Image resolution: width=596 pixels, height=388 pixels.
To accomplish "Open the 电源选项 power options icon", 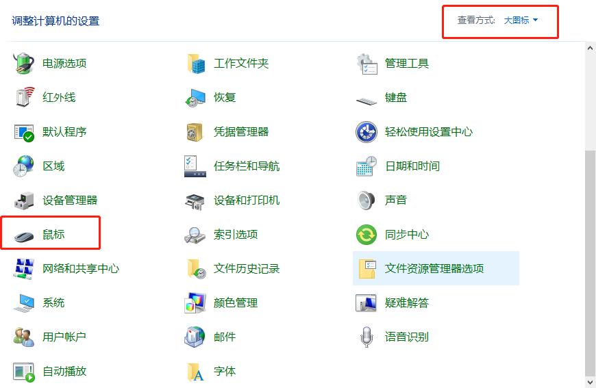I will click(x=24, y=64).
